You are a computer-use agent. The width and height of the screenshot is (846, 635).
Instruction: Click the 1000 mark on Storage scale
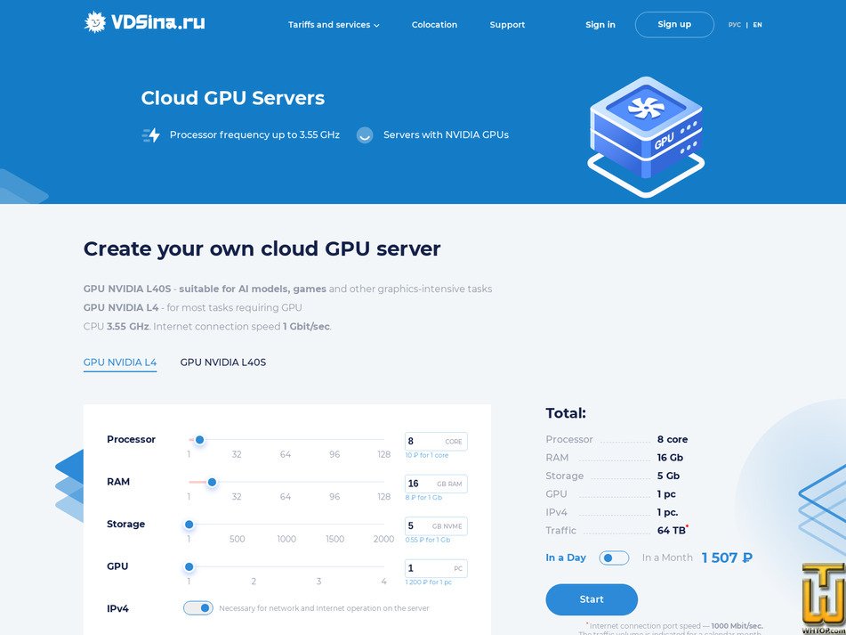pyautogui.click(x=286, y=539)
